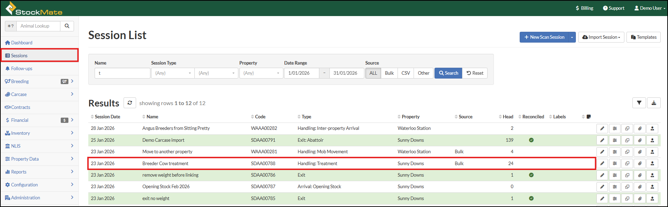Open Demo User account menu
The image size is (668, 207).
650,8
